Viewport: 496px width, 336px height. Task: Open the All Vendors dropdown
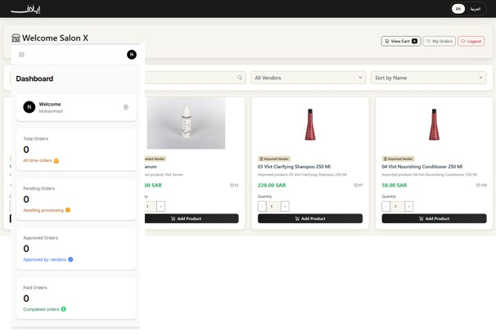click(x=308, y=78)
